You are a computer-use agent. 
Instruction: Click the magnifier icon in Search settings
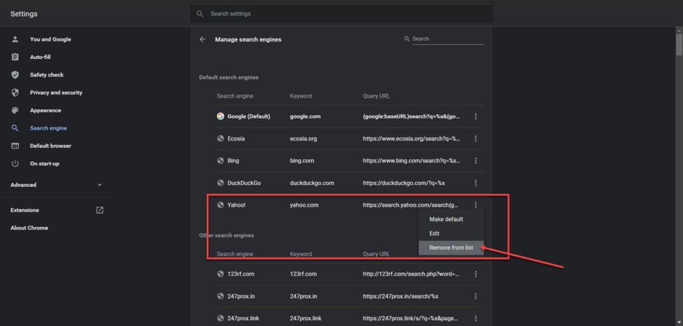[x=200, y=13]
